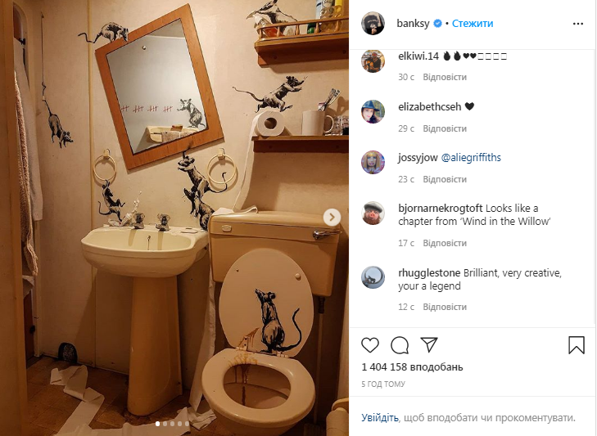Image resolution: width=597 pixels, height=436 pixels.
Task: View the 1 404 158 likes list
Action: (x=412, y=367)
